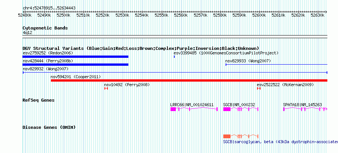Click the 4q12 cytogenetic band label
Screen dimensions: 338x153
(x=28, y=32)
